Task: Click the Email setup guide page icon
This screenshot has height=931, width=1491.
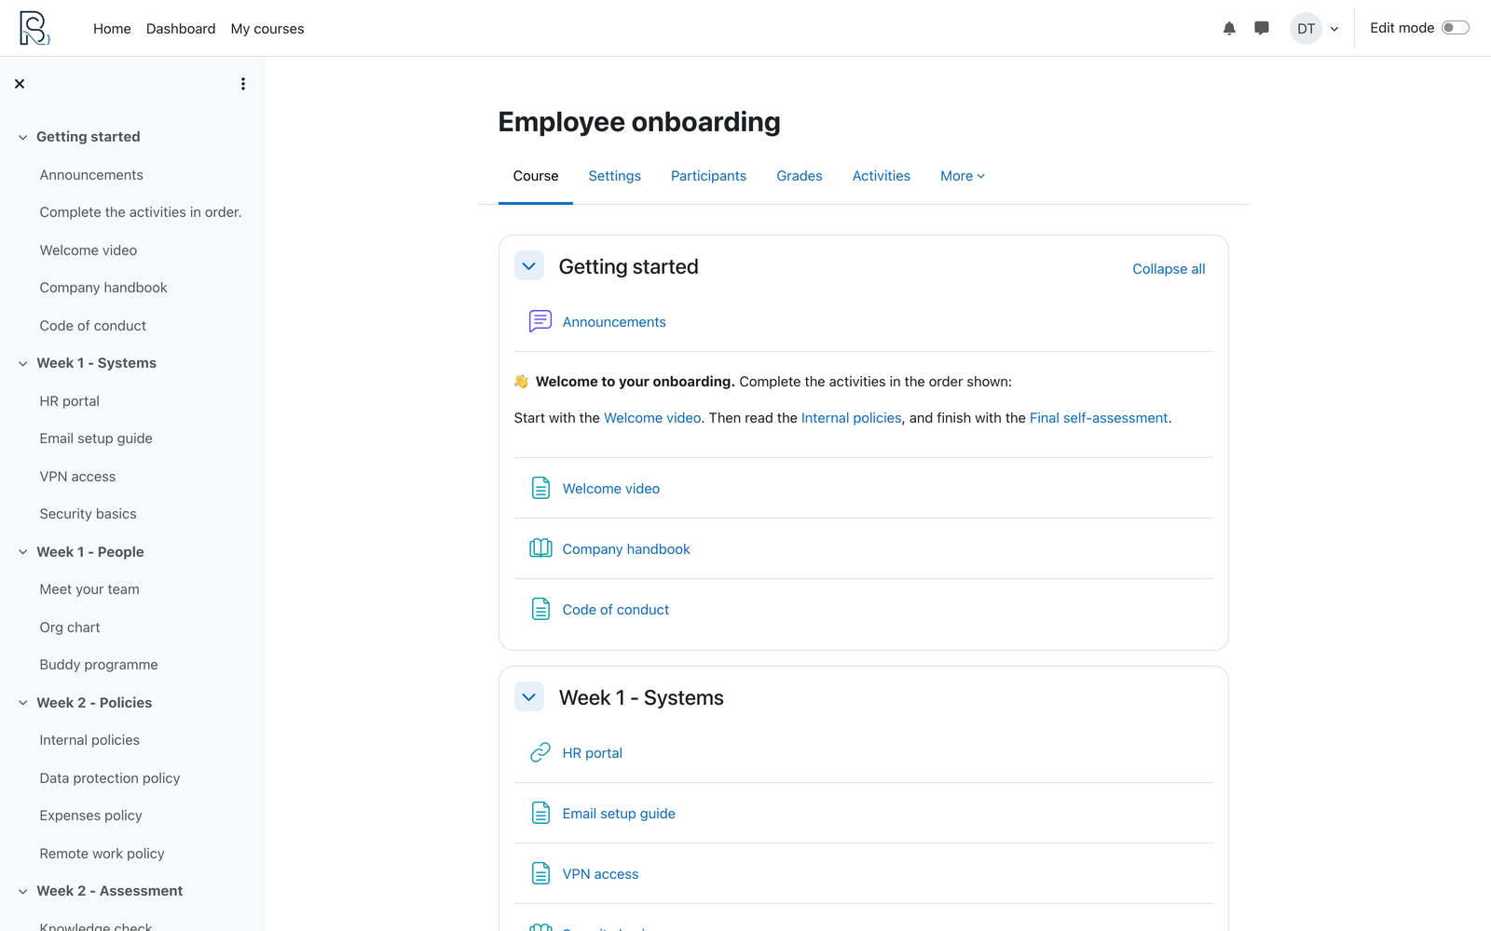Action: point(540,813)
